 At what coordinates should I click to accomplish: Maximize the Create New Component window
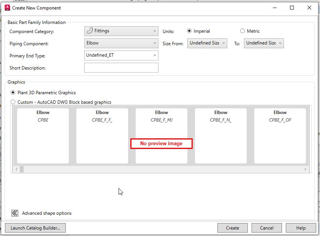[x=292, y=8]
